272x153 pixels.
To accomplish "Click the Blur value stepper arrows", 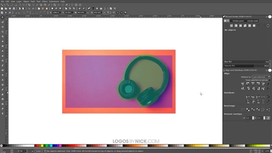I will (270, 62).
